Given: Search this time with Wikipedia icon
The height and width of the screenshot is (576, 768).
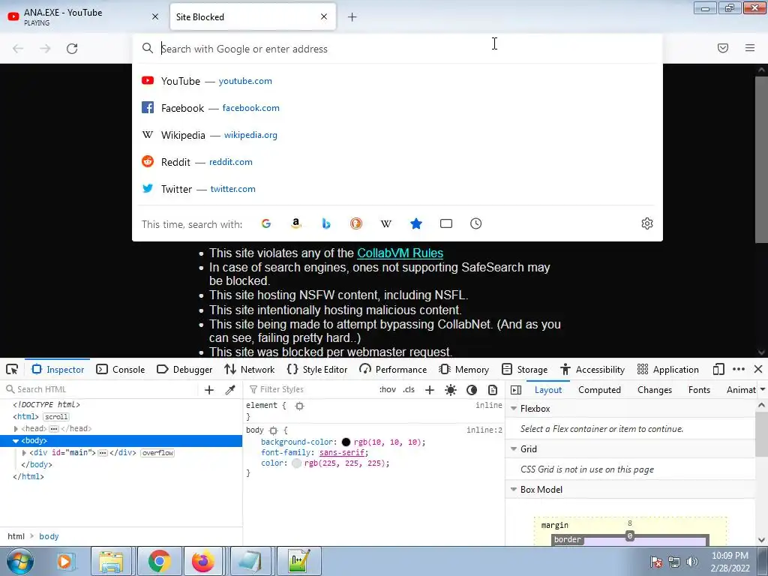Looking at the screenshot, I should tap(386, 223).
